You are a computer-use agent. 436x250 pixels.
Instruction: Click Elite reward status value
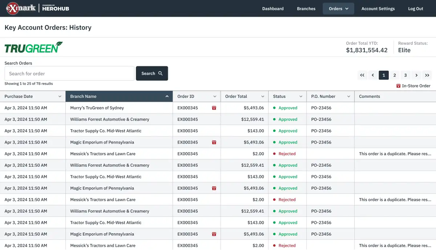404,50
